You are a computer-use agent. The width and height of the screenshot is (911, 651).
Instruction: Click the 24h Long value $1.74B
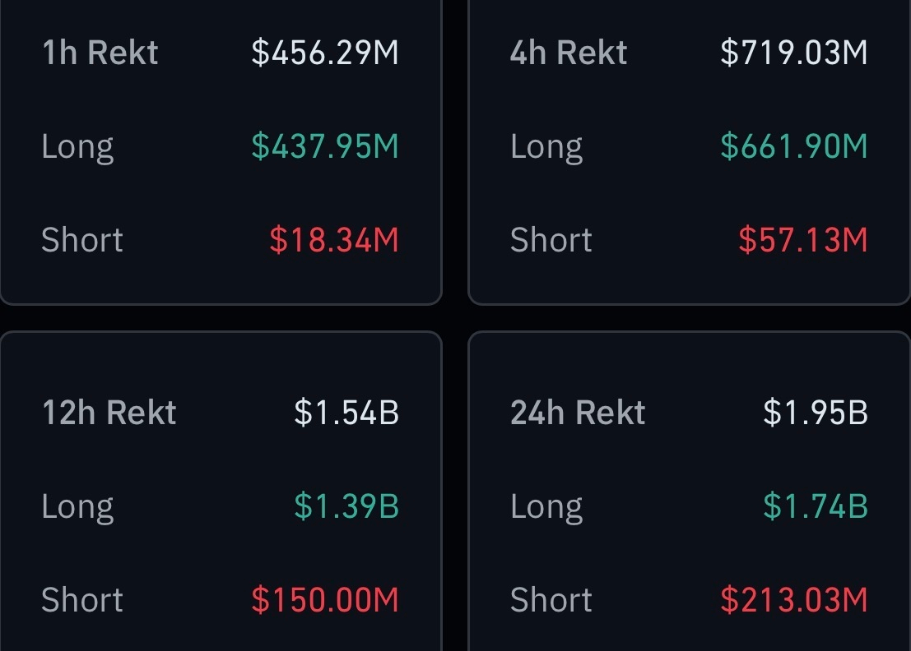click(x=816, y=506)
